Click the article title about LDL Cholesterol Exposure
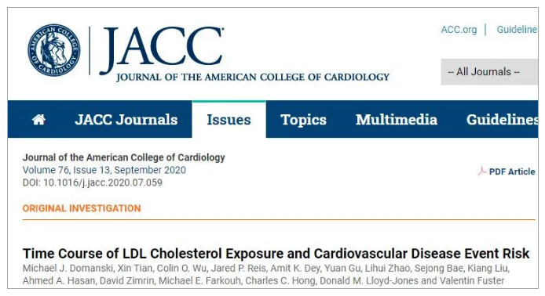The height and width of the screenshot is (296, 545). [276, 254]
